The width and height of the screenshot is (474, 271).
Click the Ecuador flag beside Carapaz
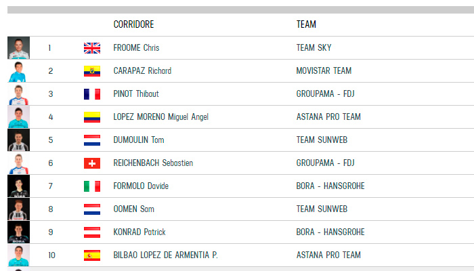(x=91, y=71)
